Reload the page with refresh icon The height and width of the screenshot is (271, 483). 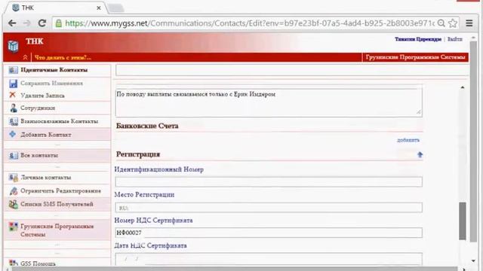tap(42, 23)
